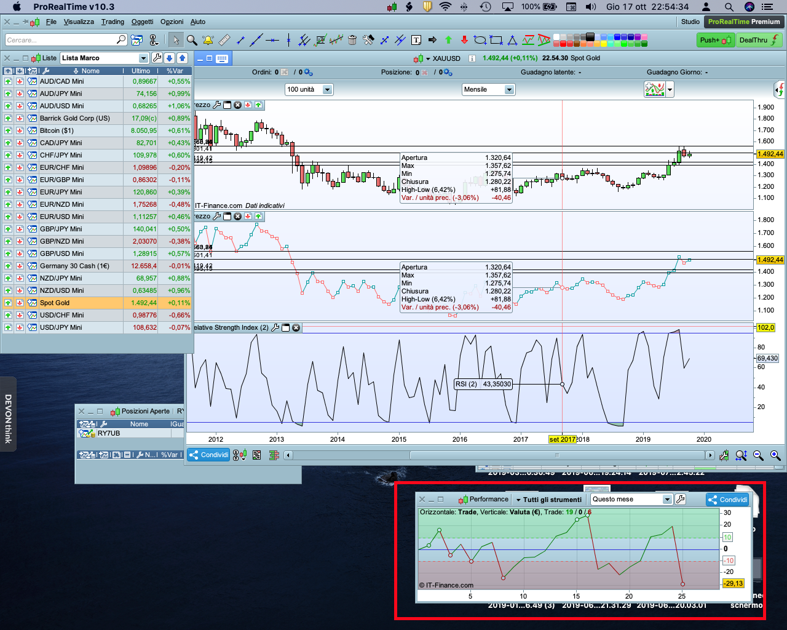Click the green buy arrow for Spot Gold
The height and width of the screenshot is (630, 787).
tap(8, 303)
